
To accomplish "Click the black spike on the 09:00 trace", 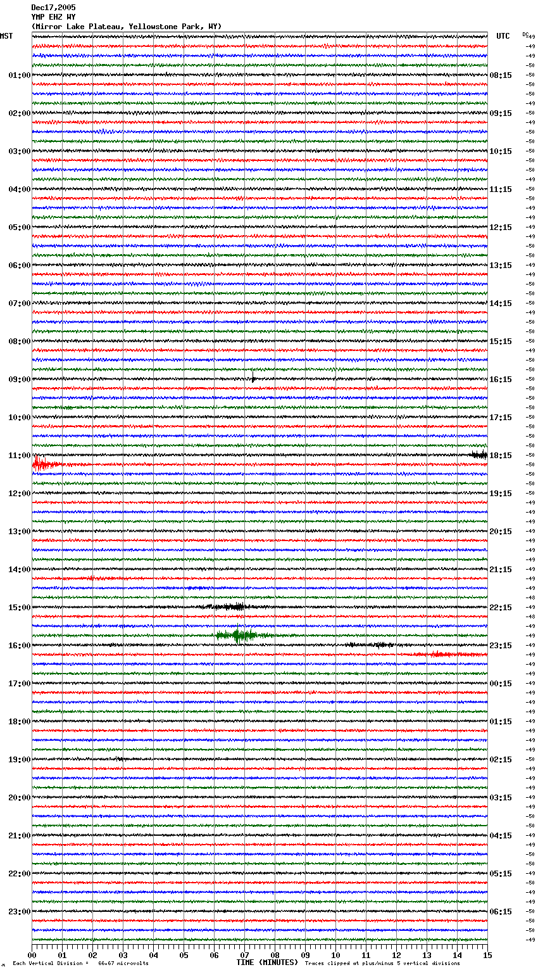I will tap(253, 378).
